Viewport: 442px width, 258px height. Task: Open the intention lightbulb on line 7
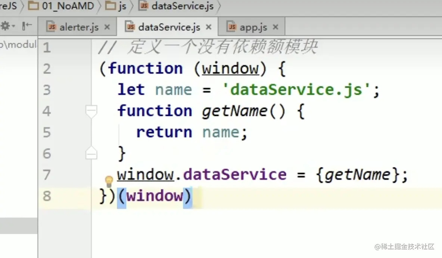[x=109, y=182]
